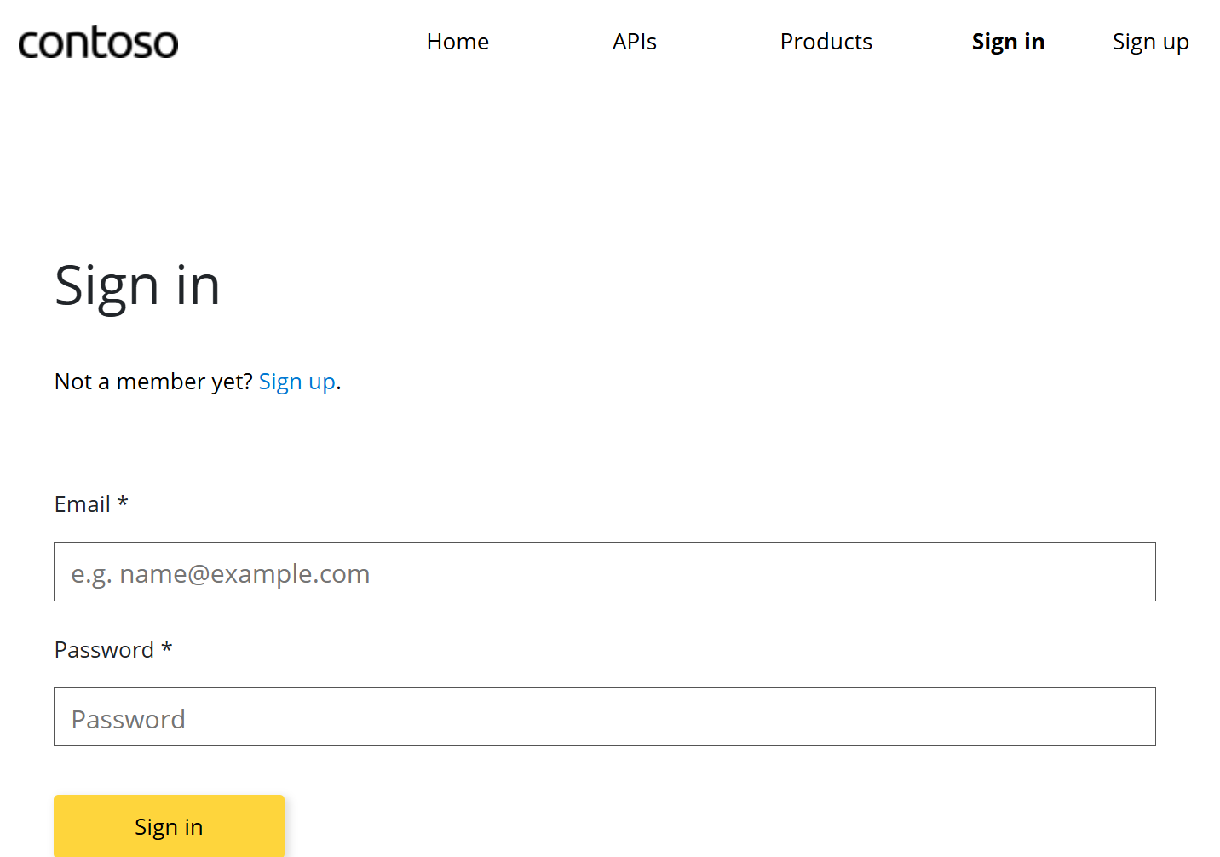
Task: Submit with the yellow Sign in button
Action: pos(169,826)
